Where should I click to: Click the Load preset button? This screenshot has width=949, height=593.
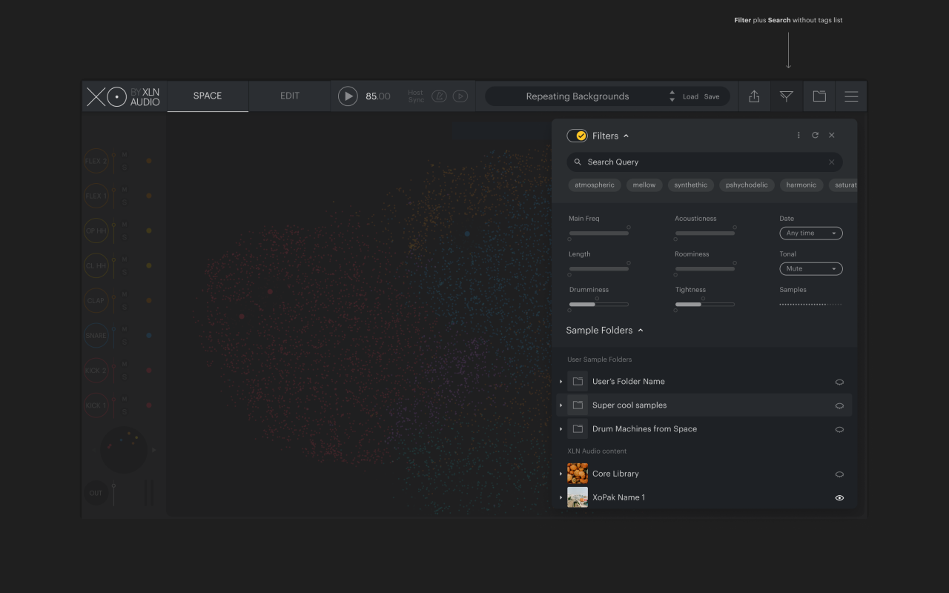tap(690, 97)
